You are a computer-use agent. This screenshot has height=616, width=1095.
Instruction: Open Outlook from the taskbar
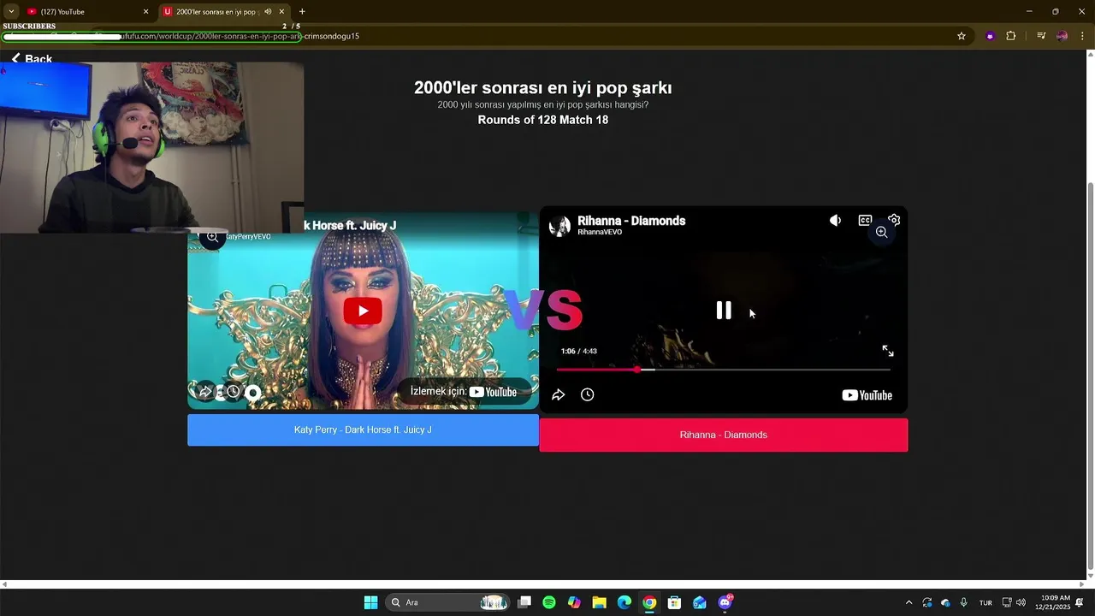coord(700,602)
